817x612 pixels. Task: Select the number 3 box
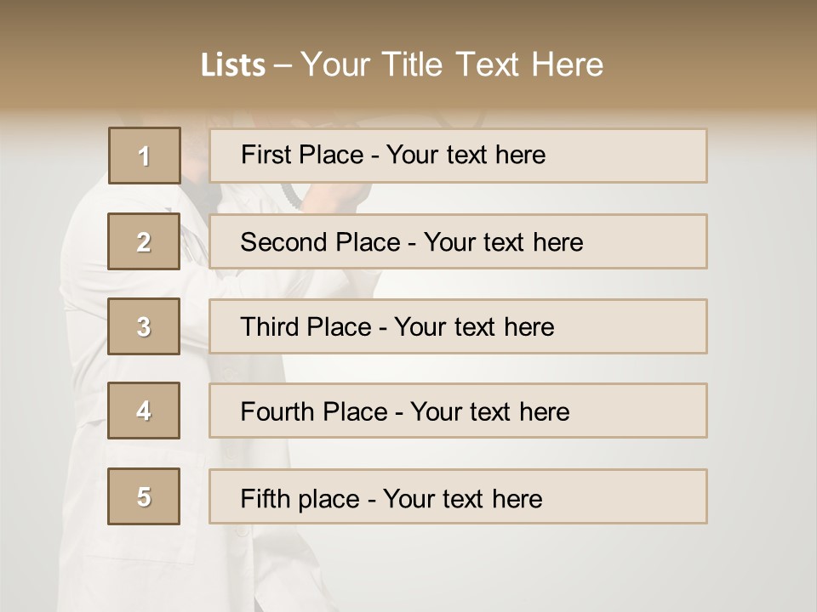144,326
